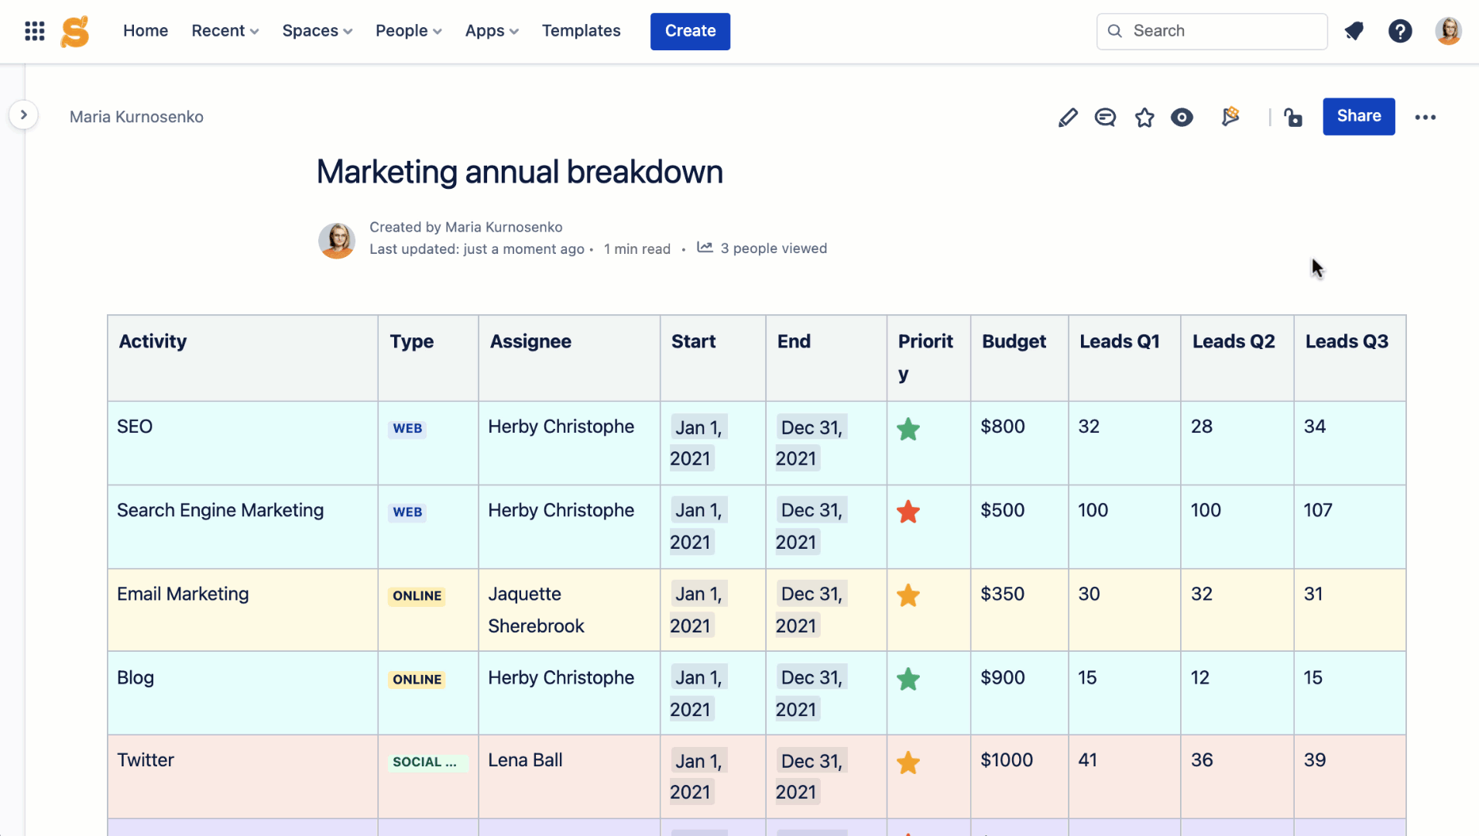Open notifications bell icon

pos(1354,31)
